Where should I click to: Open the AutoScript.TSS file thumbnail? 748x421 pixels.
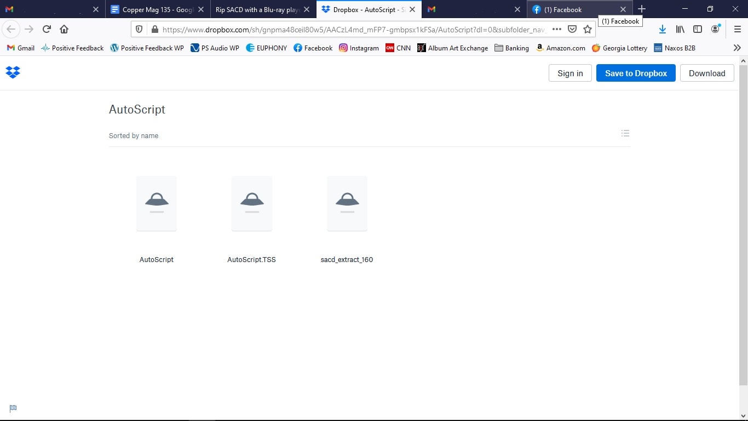click(x=251, y=203)
